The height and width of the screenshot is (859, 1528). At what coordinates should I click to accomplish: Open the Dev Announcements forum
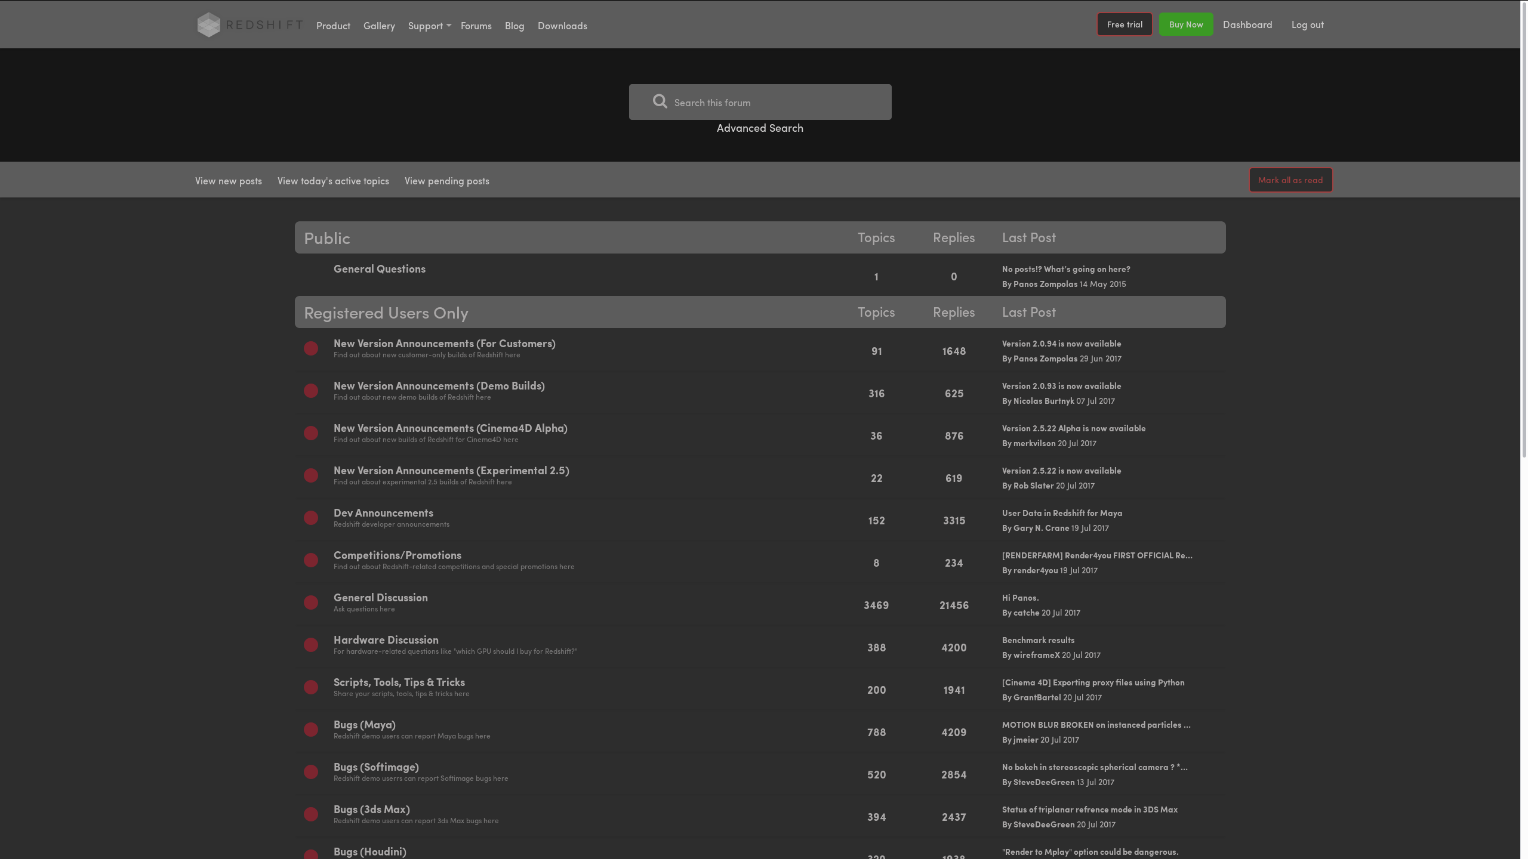pyautogui.click(x=383, y=513)
